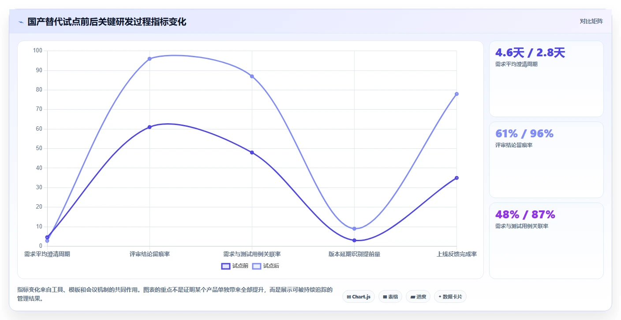
Task: Click the 需求与测试用例关联率 card caption
Action: (x=522, y=226)
